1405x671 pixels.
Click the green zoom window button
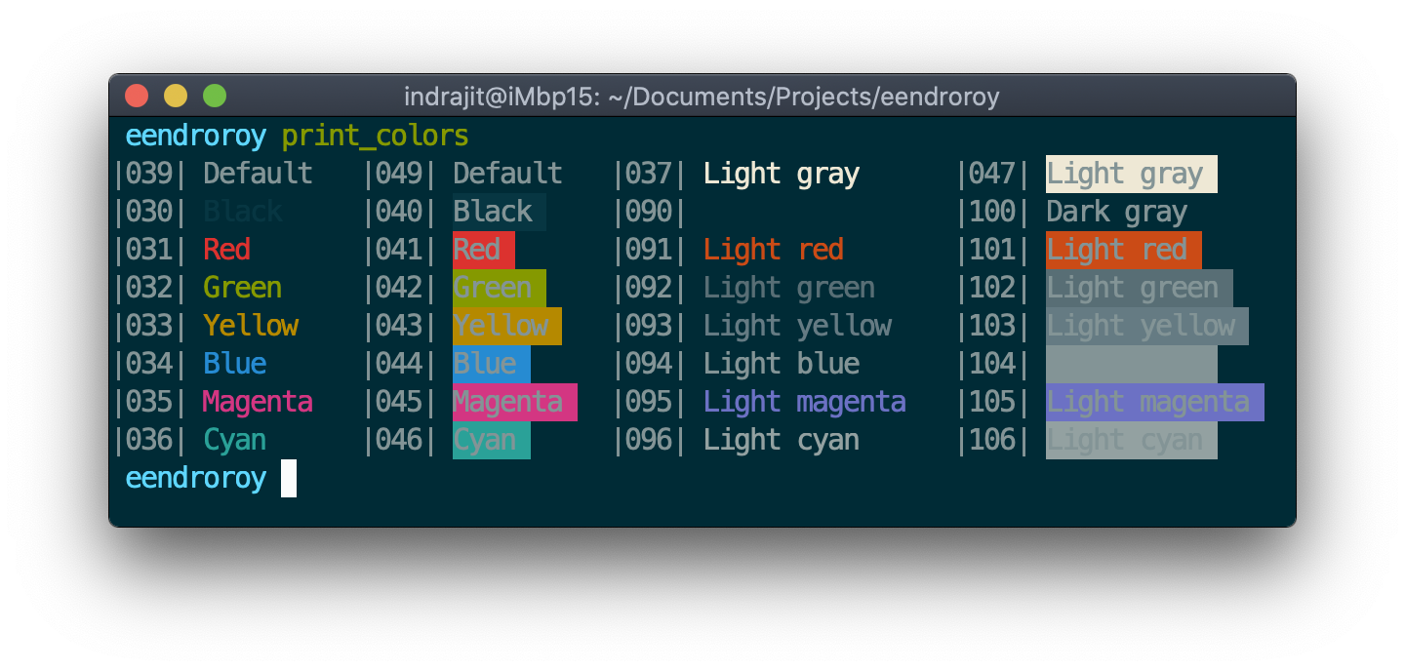pyautogui.click(x=215, y=96)
